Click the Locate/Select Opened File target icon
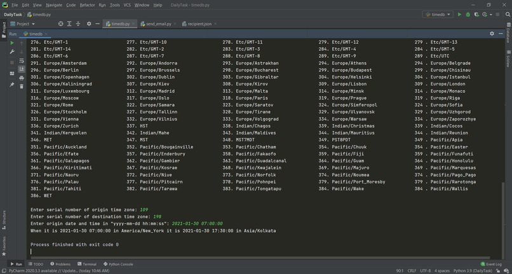 click(x=60, y=24)
